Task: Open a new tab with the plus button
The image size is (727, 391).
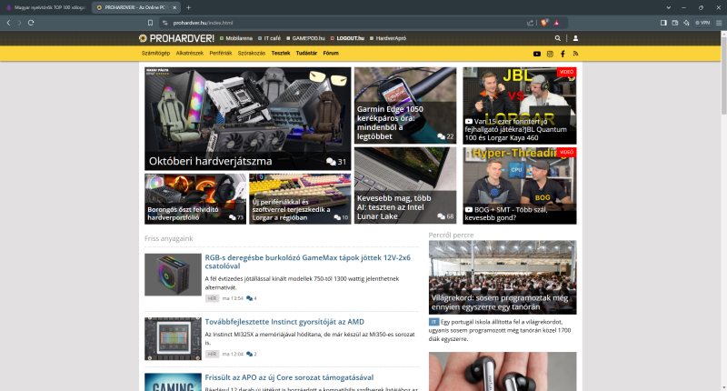Action: (x=188, y=7)
